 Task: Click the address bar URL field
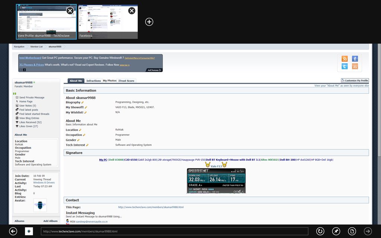point(175,231)
